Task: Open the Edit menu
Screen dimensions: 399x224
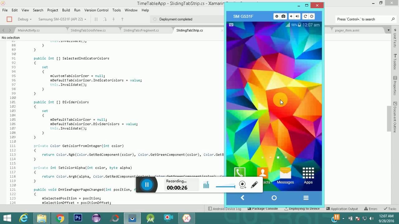Action: (x=15, y=10)
